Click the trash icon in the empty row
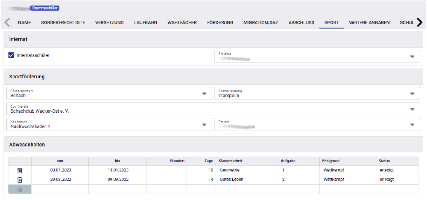Image resolution: width=427 pixels, height=200 pixels. 20,189
